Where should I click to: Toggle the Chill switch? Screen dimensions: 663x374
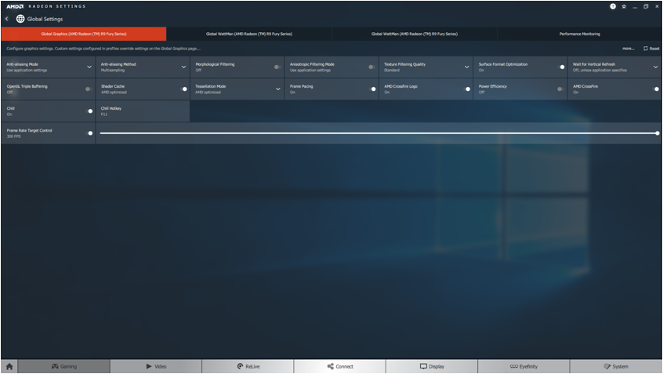[89, 111]
